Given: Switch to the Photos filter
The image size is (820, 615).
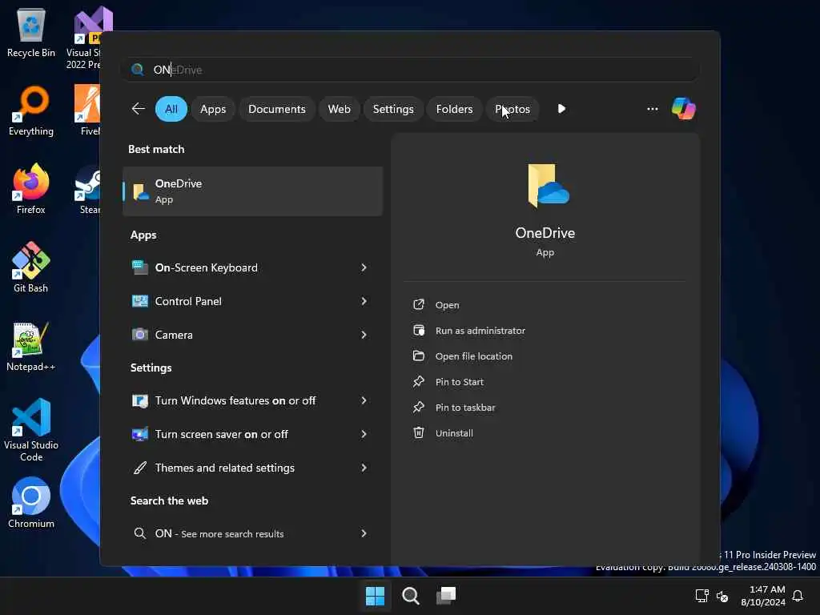Looking at the screenshot, I should click(512, 109).
